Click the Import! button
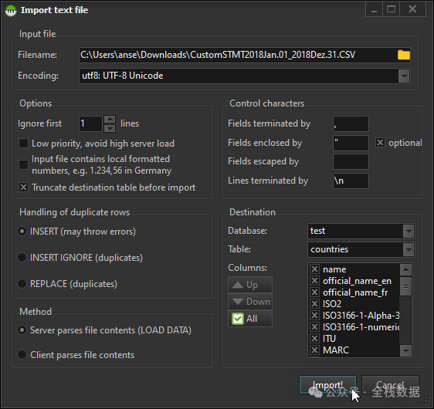 (x=327, y=384)
